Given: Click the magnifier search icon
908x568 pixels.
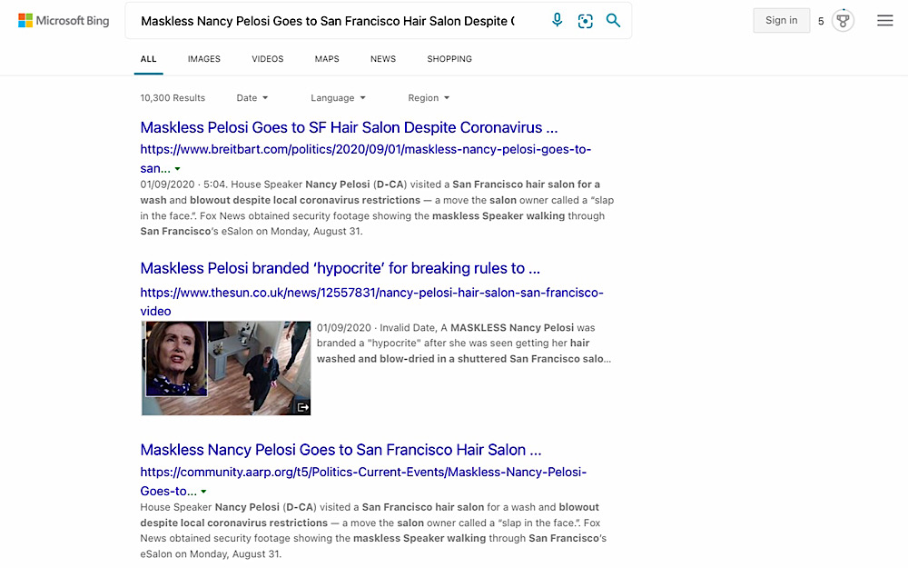Looking at the screenshot, I should coord(613,20).
